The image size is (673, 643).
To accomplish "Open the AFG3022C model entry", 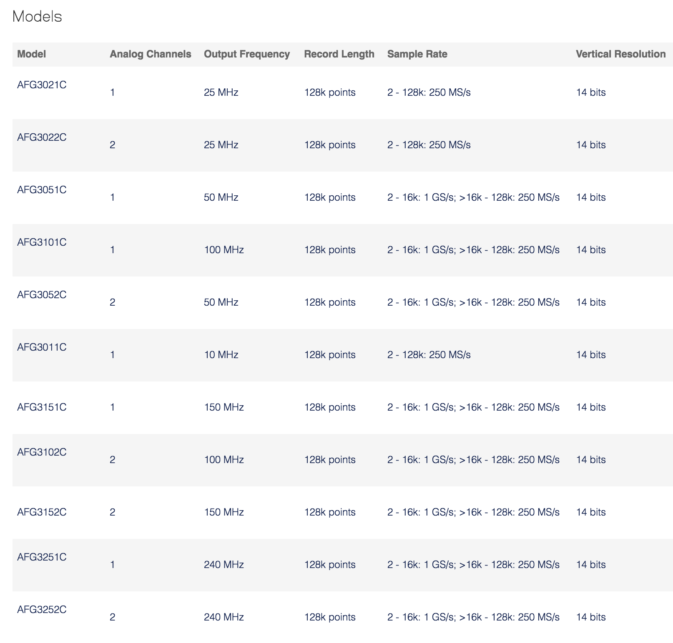I will [x=42, y=137].
